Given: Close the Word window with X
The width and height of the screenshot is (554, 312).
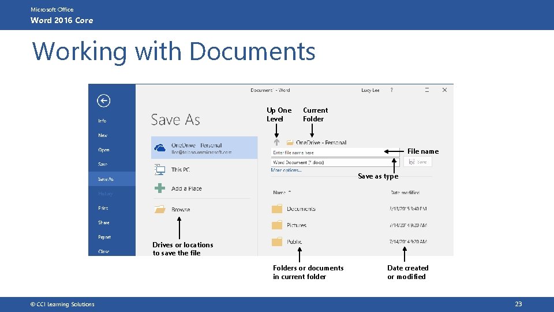Looking at the screenshot, I should tap(444, 90).
